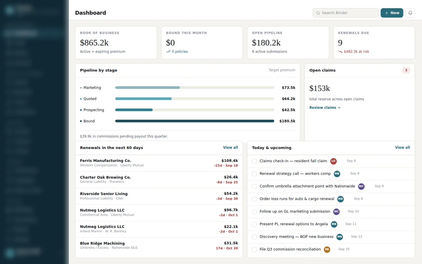This screenshot has width=422, height=264.
Task: Check off Renewal strategy call — workers comp
Action: (254, 174)
